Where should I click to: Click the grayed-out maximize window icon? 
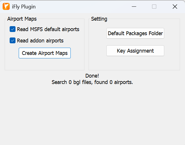point(154,7)
